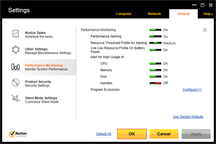Screen dimensions: 216x144
Task: Click the Settings window title
Action: 19,10
